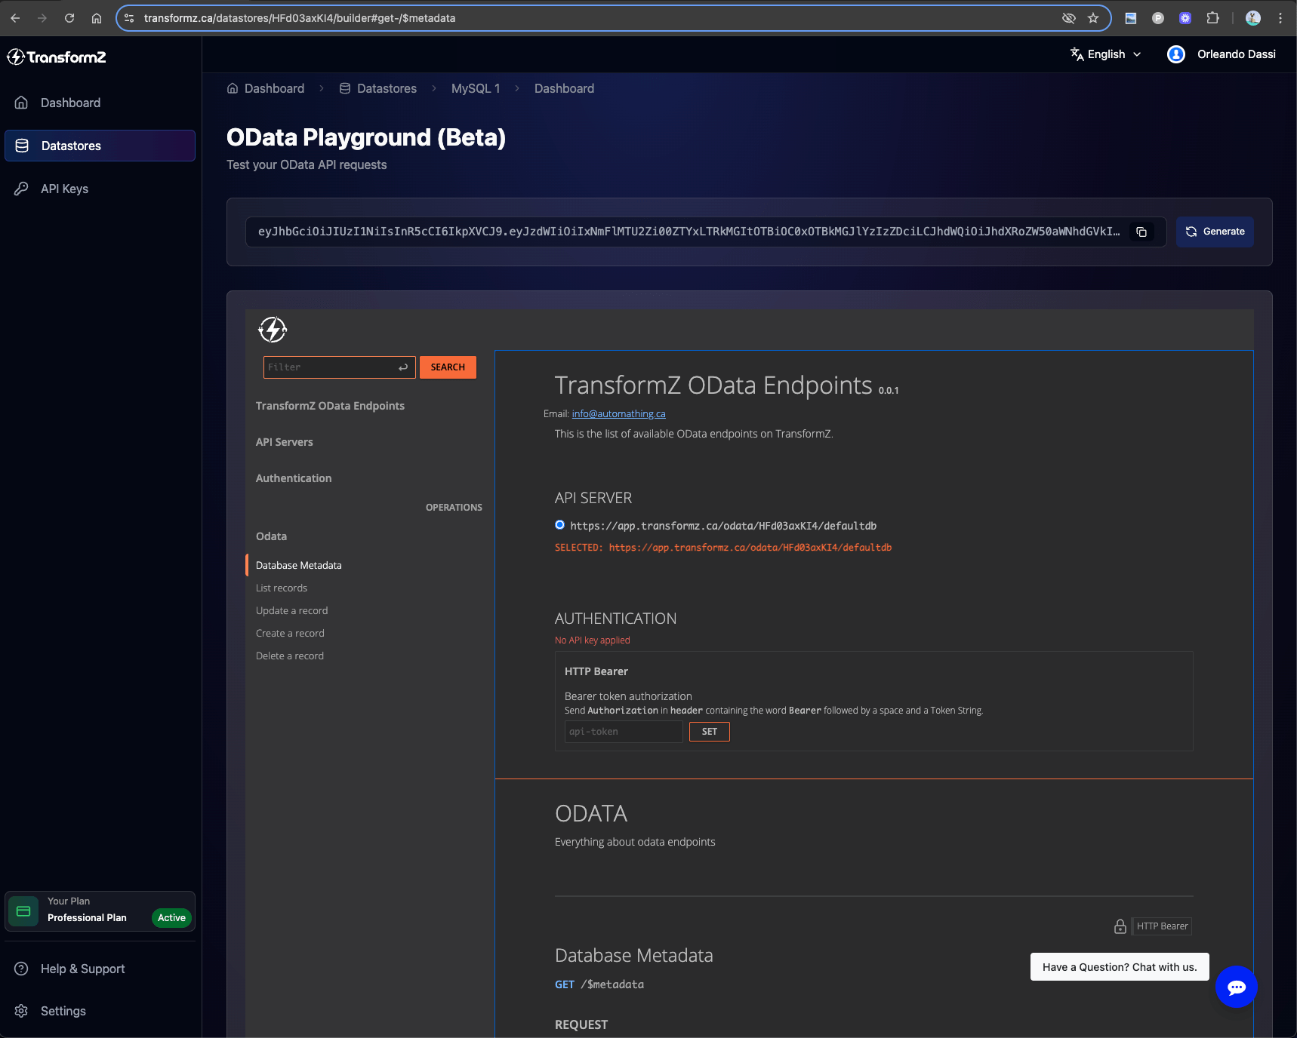Select the TransformZ logo in the sidebar

(x=57, y=57)
